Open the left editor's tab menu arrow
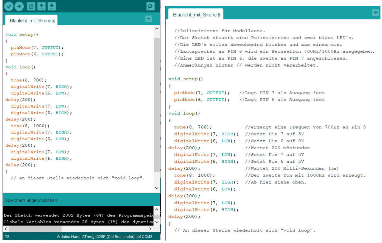 (x=149, y=19)
